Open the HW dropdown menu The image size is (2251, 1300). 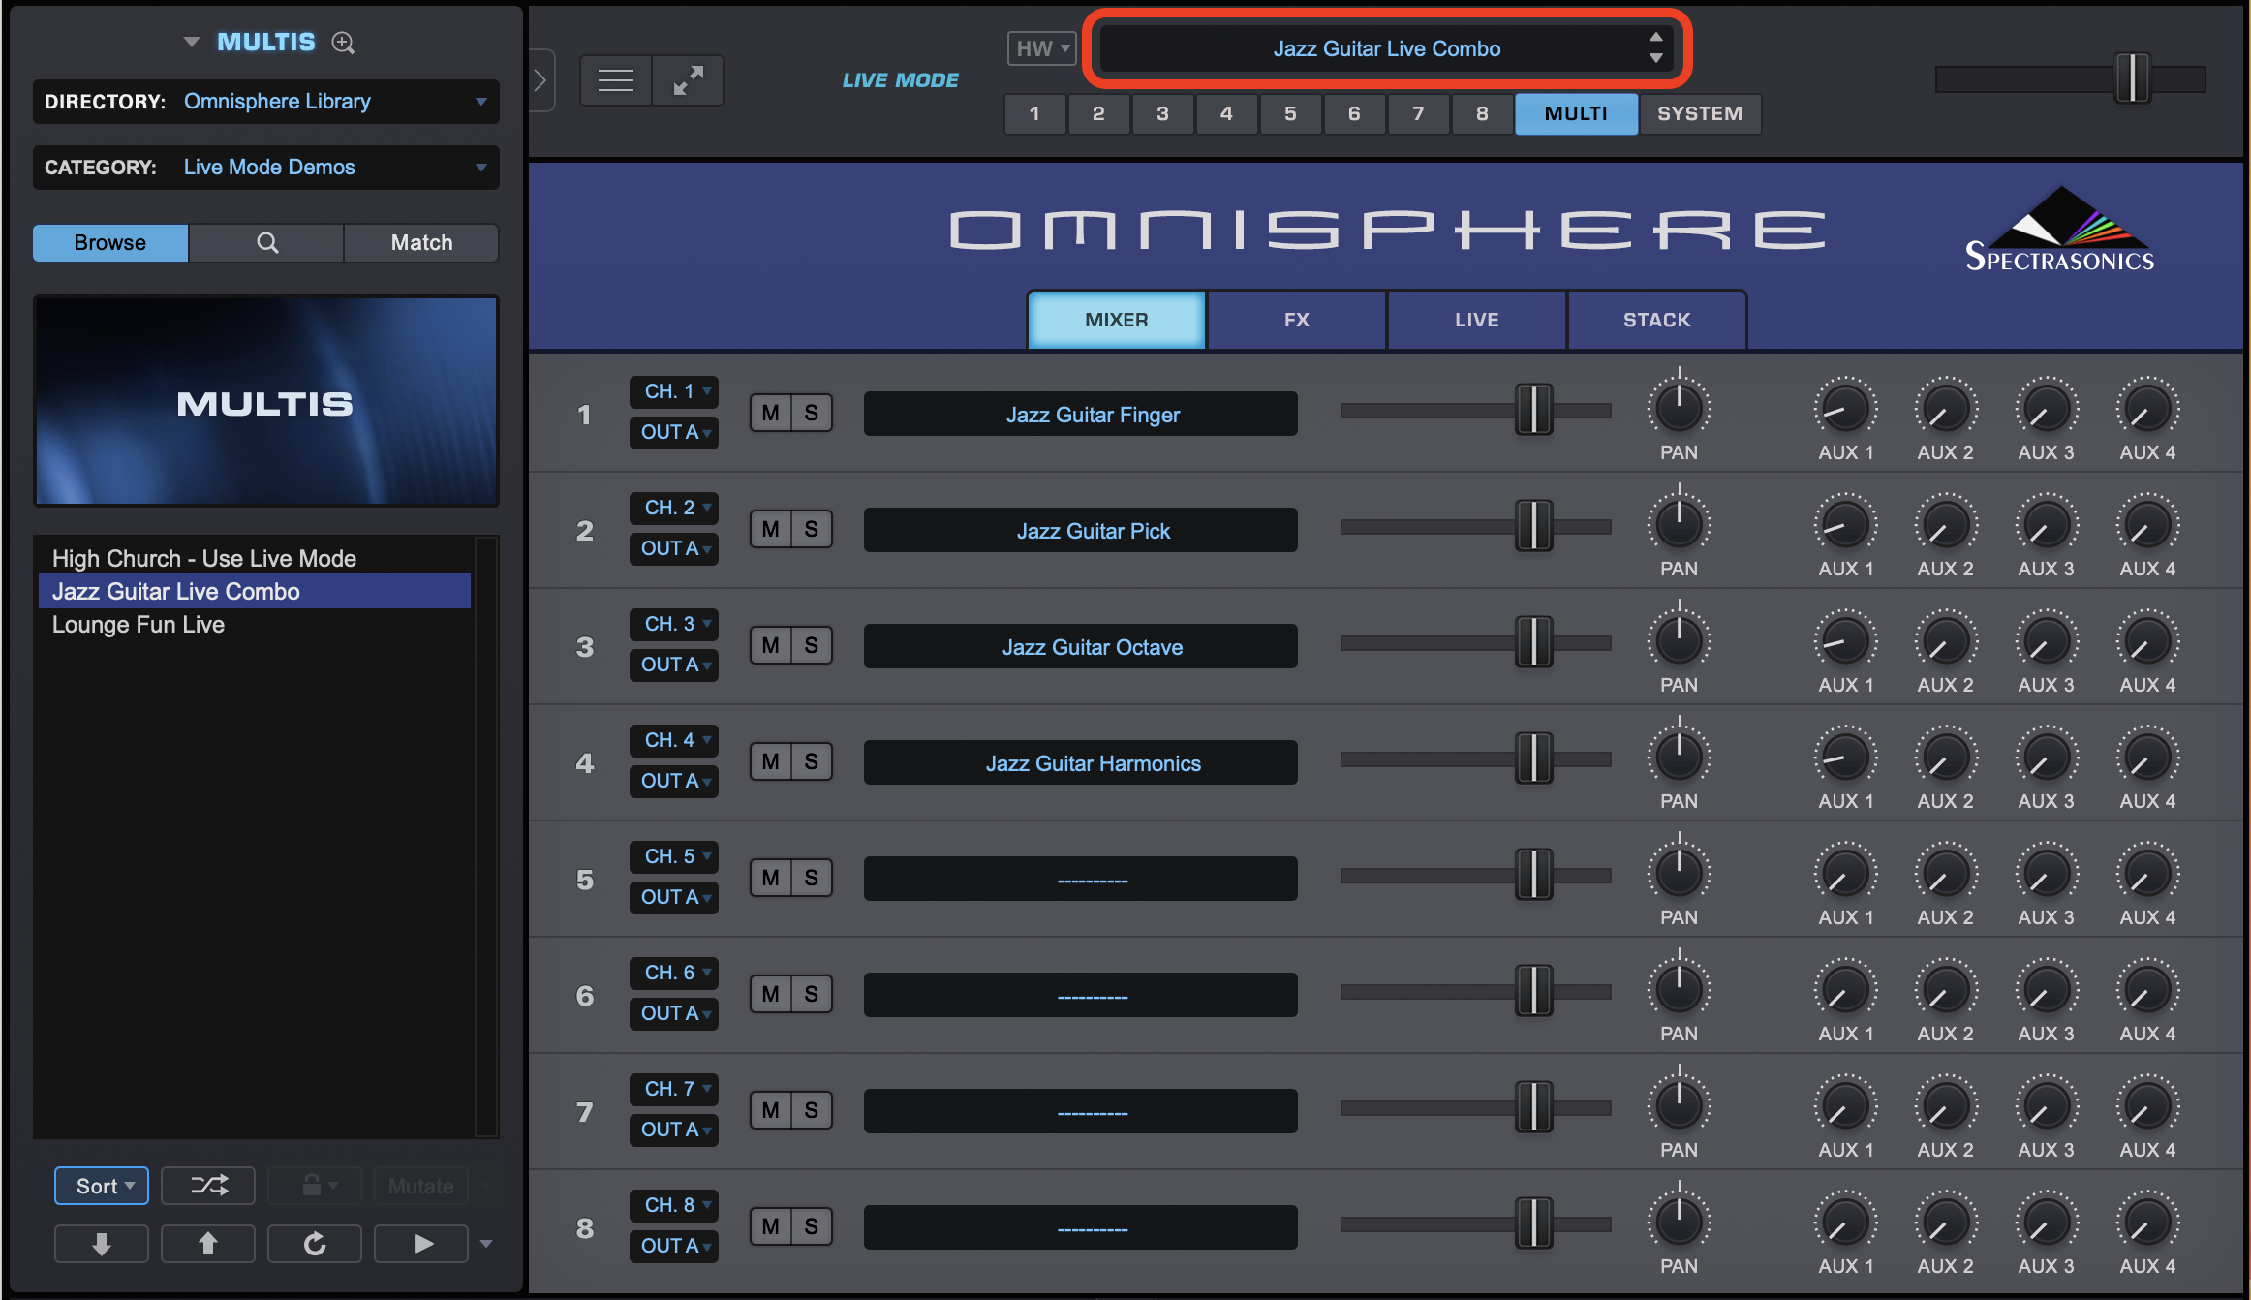tap(1042, 48)
